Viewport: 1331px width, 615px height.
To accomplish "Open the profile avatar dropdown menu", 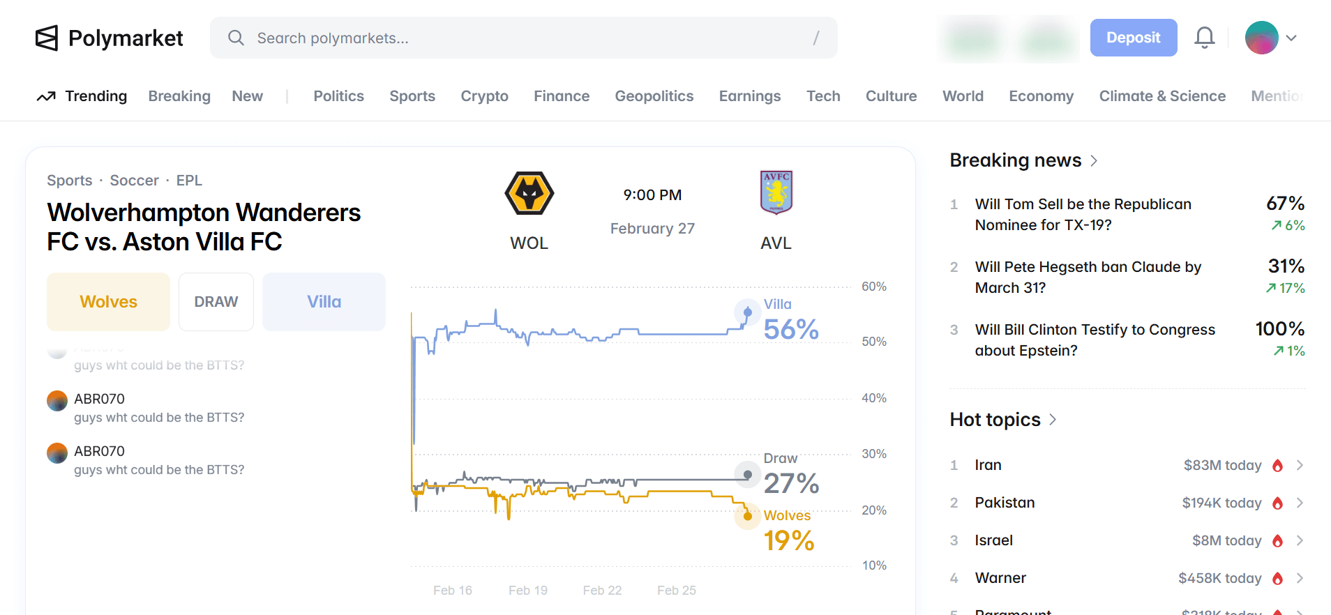I will pos(1271,38).
